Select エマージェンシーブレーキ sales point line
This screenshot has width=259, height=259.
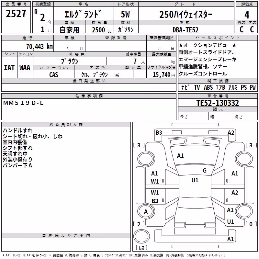(208, 59)
